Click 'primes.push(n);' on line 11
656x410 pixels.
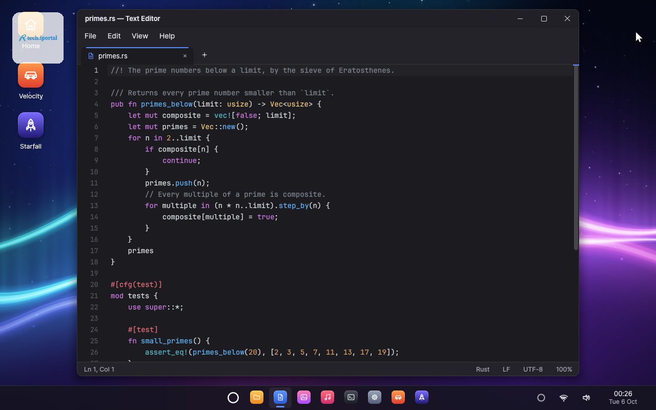click(177, 183)
